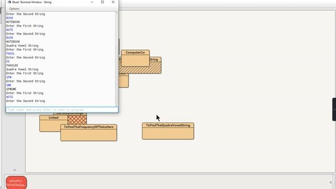
Task: Click the dark tab on right screen edge
Action: tap(334, 109)
